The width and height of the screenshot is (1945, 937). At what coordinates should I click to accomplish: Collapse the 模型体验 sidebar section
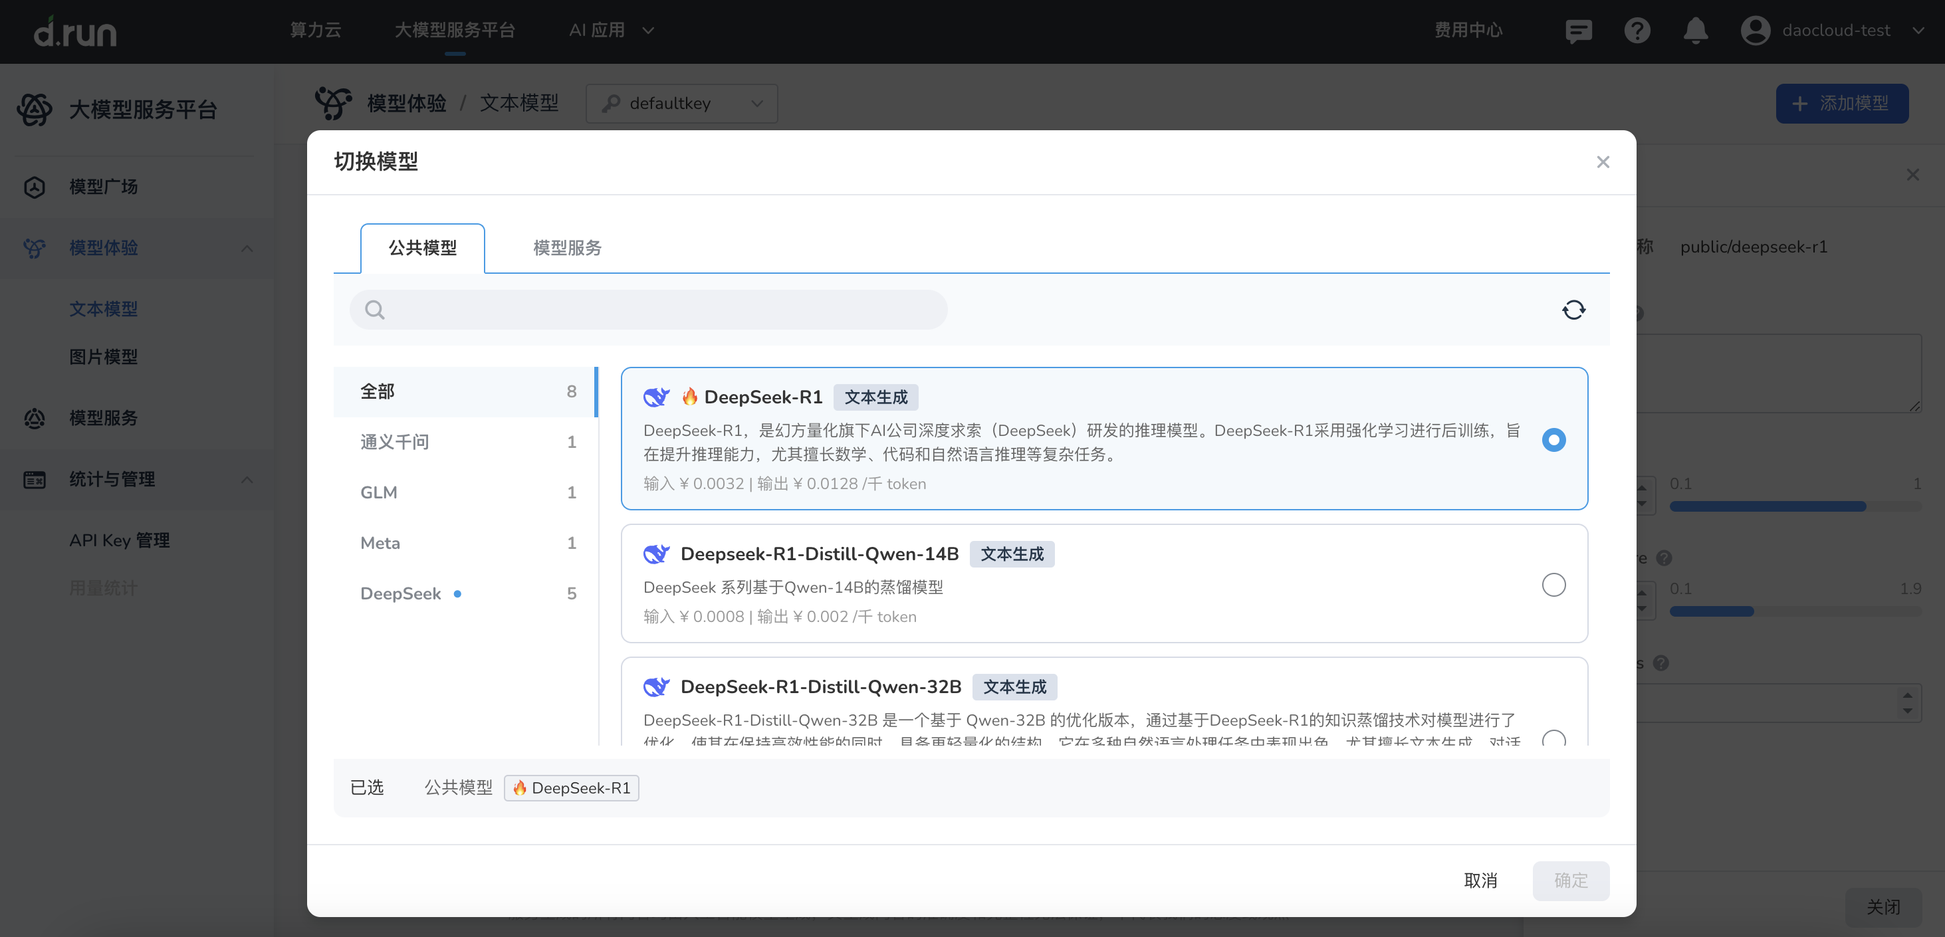click(247, 249)
